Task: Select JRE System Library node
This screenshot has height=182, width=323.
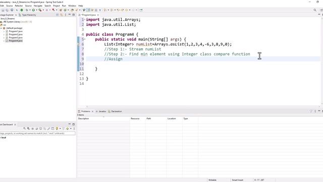Action: (x=16, y=22)
